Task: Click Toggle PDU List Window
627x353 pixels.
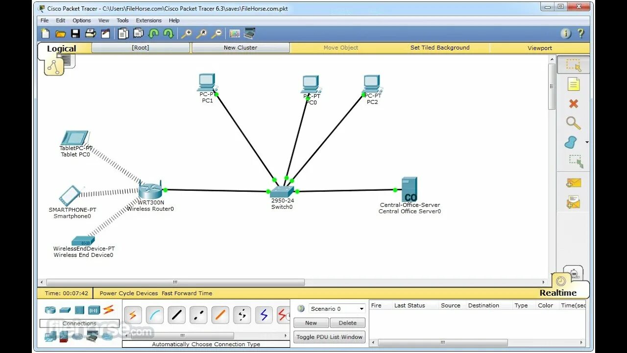Action: point(330,337)
